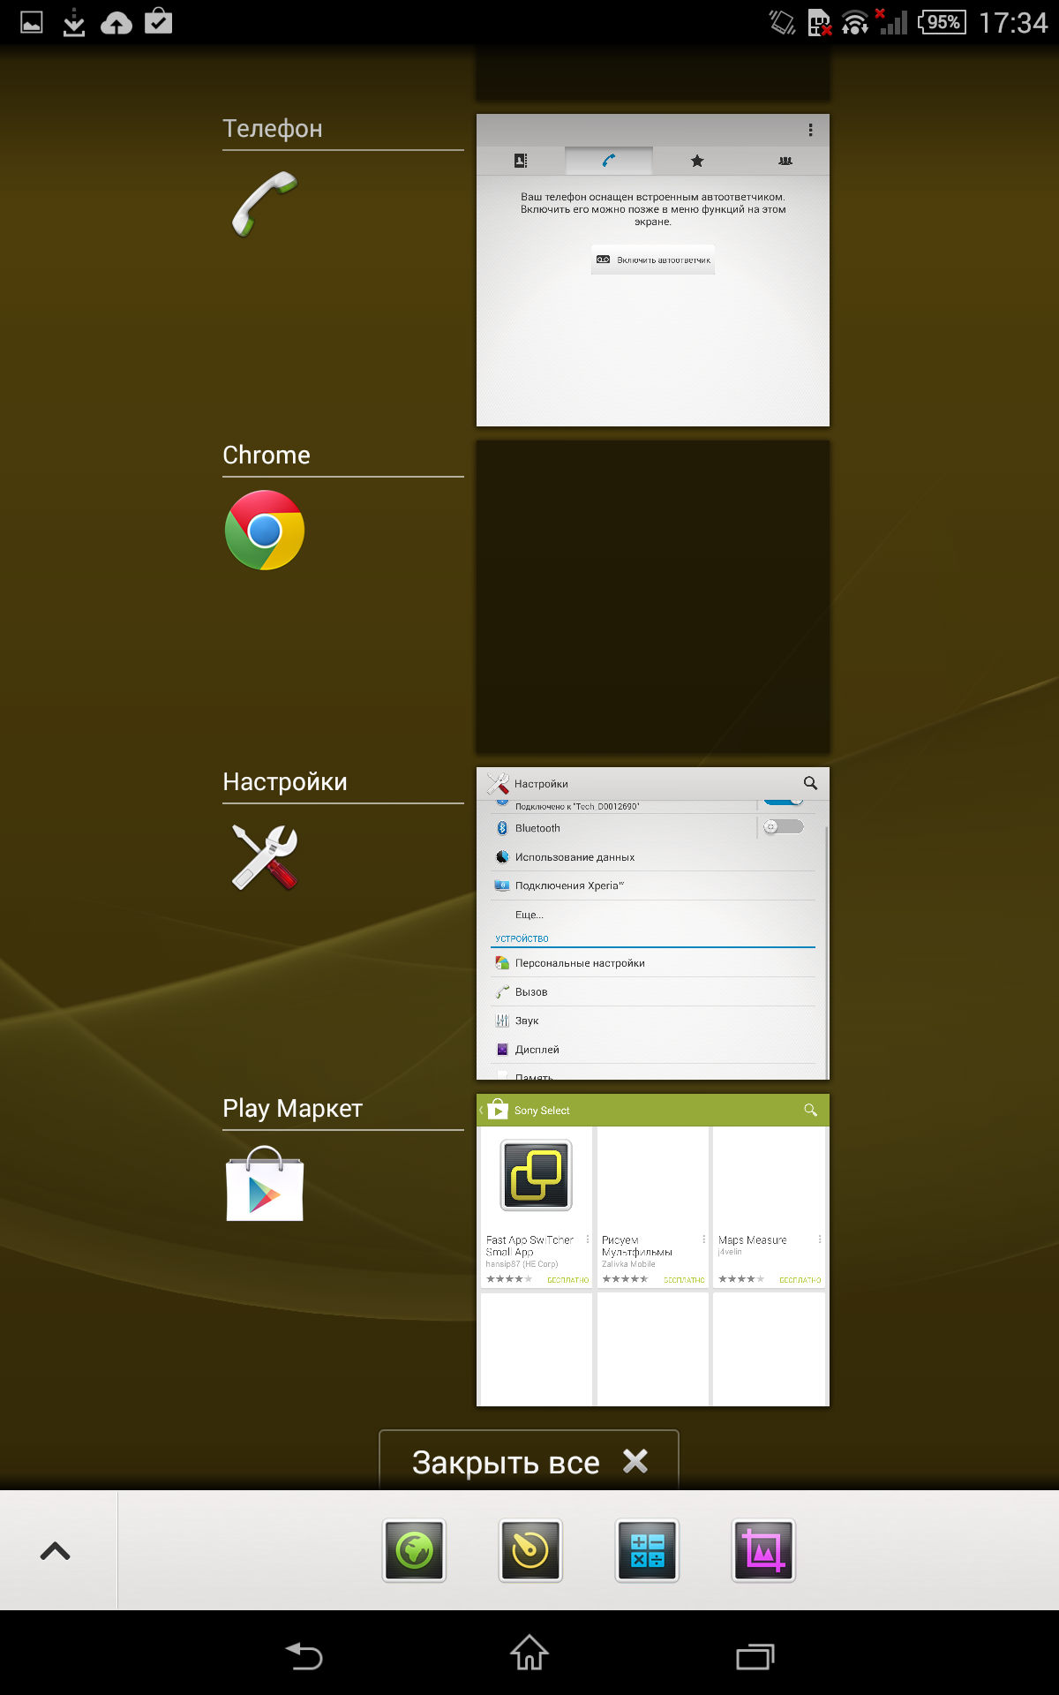This screenshot has width=1059, height=1695.
Task: Launch the Chrome app icon
Action: click(x=264, y=531)
